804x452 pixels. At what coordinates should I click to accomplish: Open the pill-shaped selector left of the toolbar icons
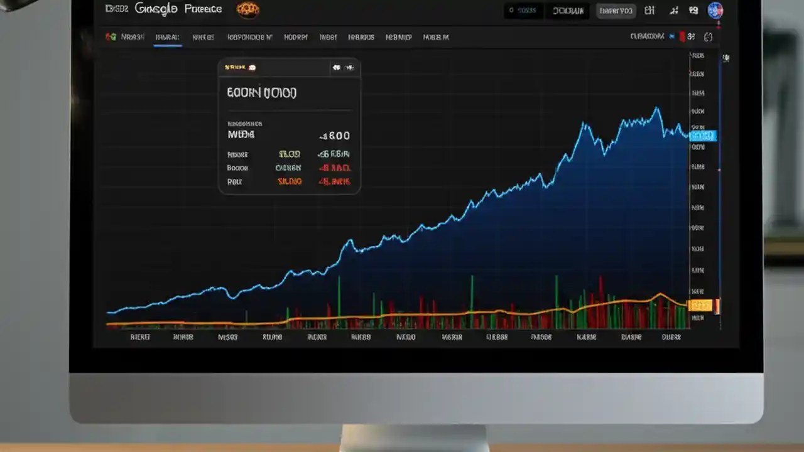pos(616,11)
